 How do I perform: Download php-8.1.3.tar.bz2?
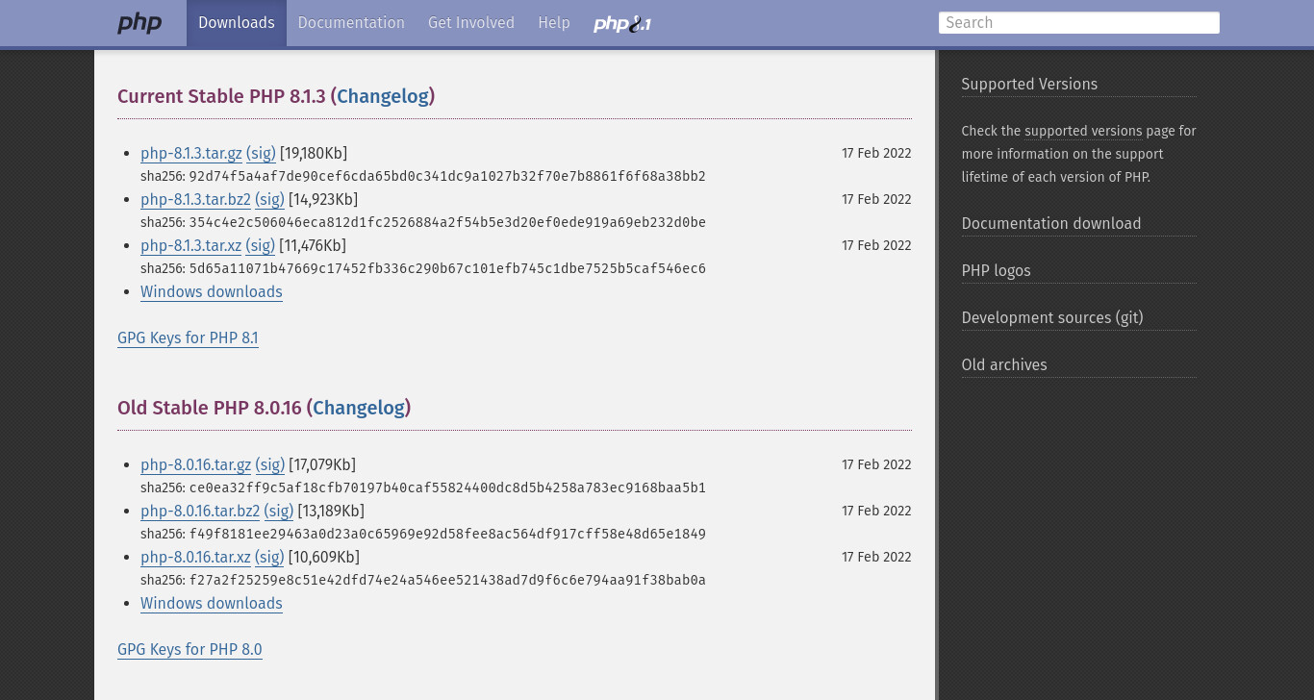(x=195, y=200)
